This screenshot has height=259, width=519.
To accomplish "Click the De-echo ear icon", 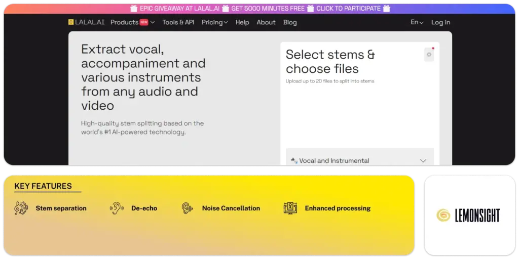I will pyautogui.click(x=117, y=208).
